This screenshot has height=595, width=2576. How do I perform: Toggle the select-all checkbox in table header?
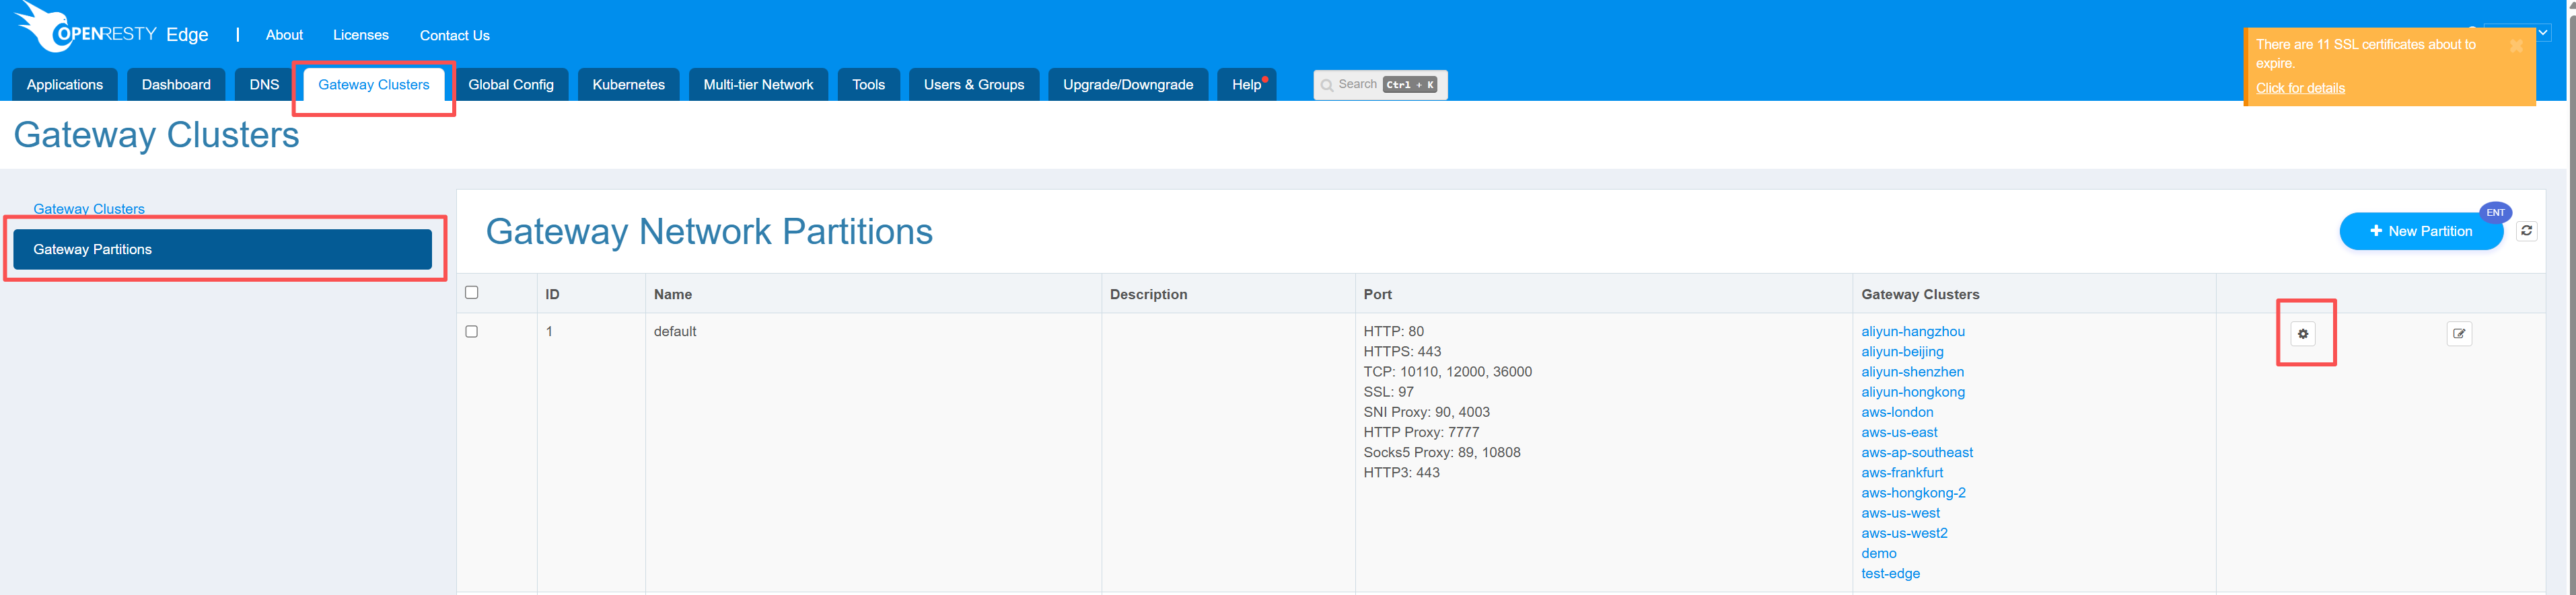472,292
